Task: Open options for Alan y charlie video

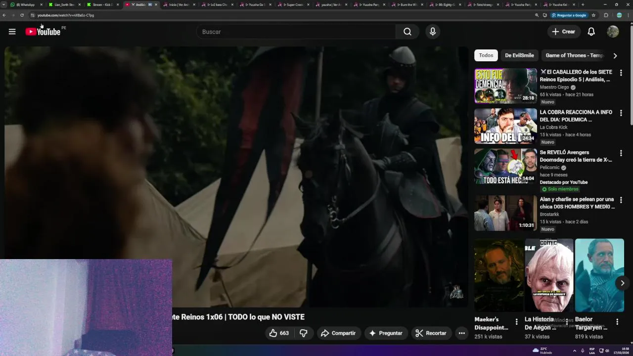Action: 621,200
